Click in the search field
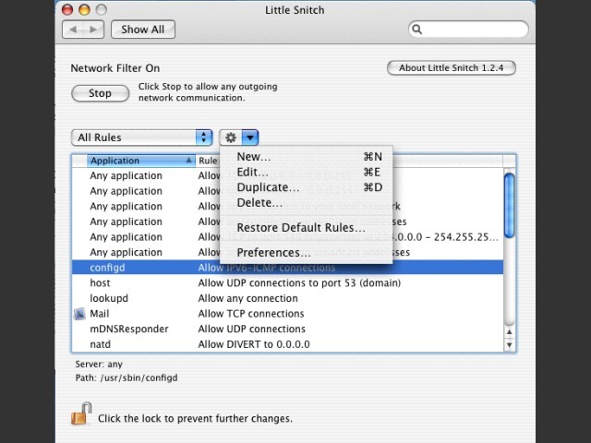The width and height of the screenshot is (591, 443). (x=468, y=30)
